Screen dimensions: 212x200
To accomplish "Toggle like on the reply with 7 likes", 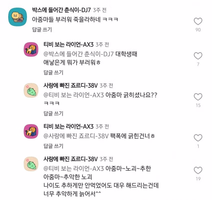I will pos(198,56).
